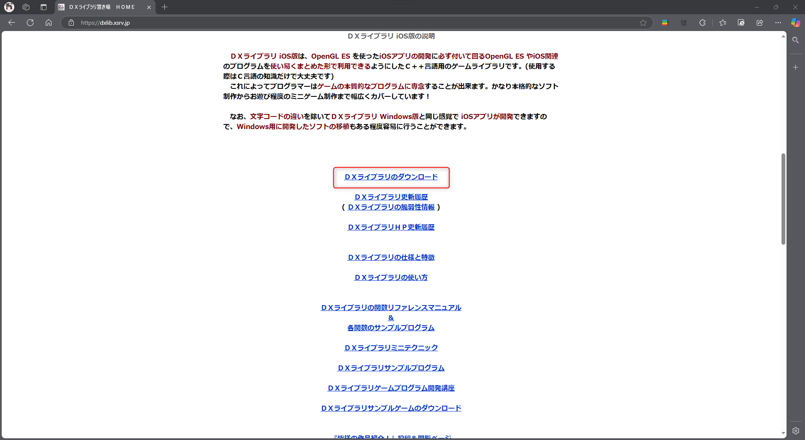Reload the dxlib.xsrv.jp page
This screenshot has height=440, width=805.
(x=30, y=23)
